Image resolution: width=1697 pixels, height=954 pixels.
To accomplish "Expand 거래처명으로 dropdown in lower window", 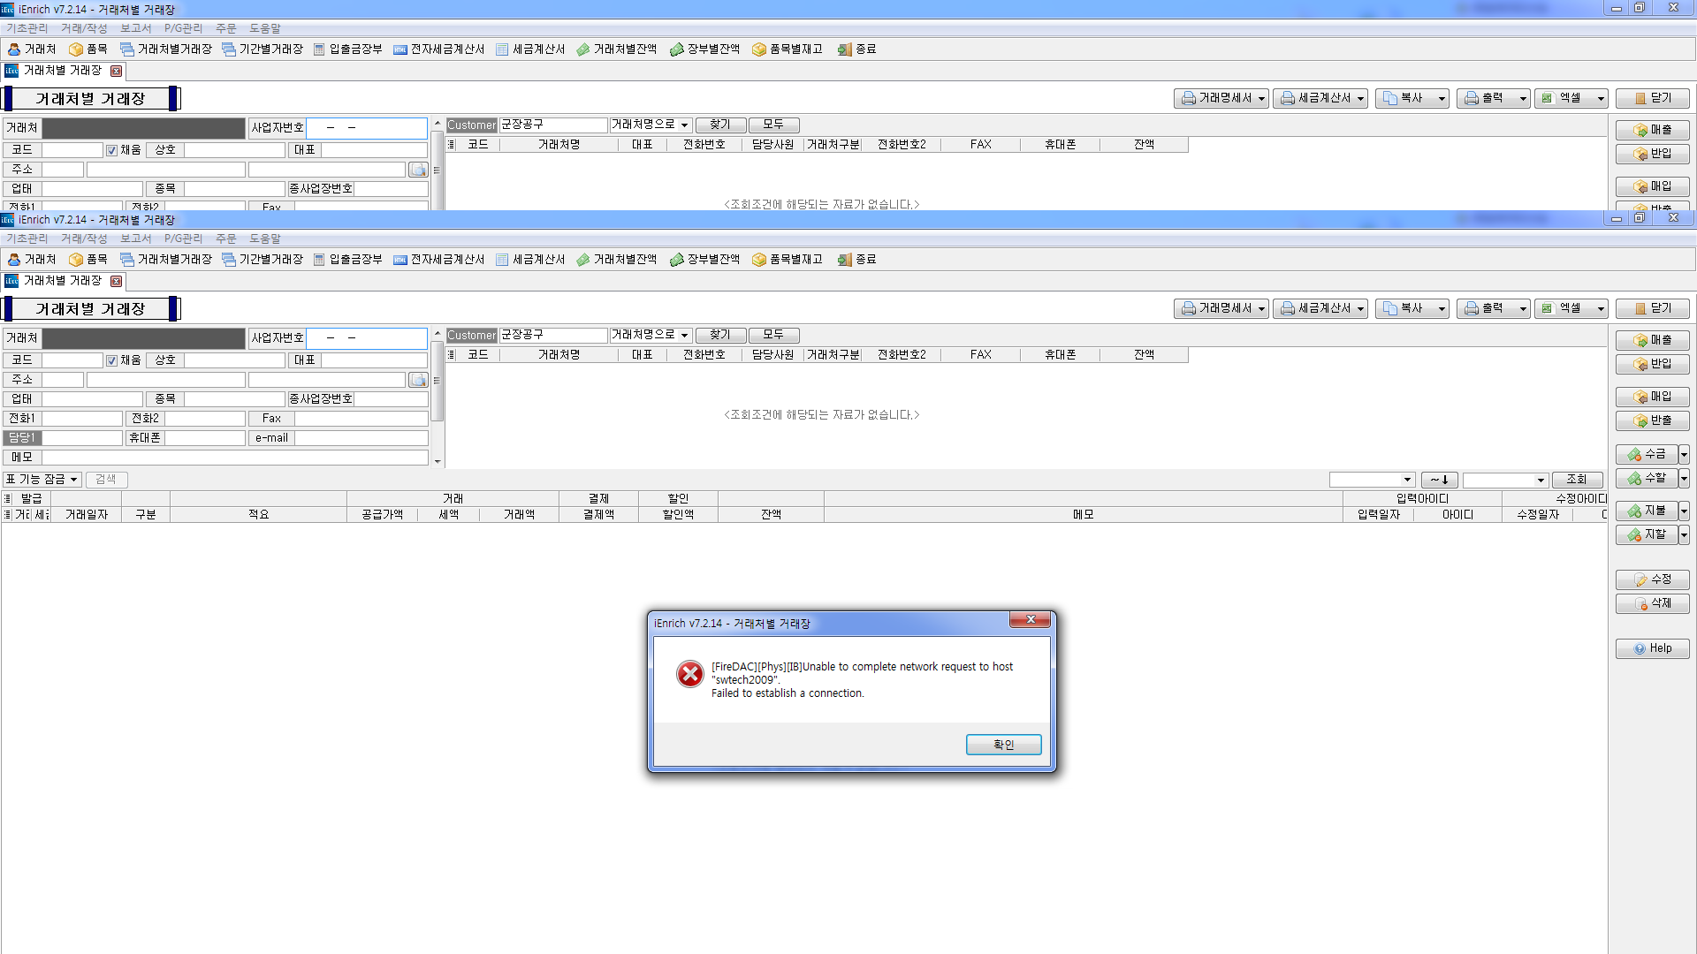I will pos(684,336).
